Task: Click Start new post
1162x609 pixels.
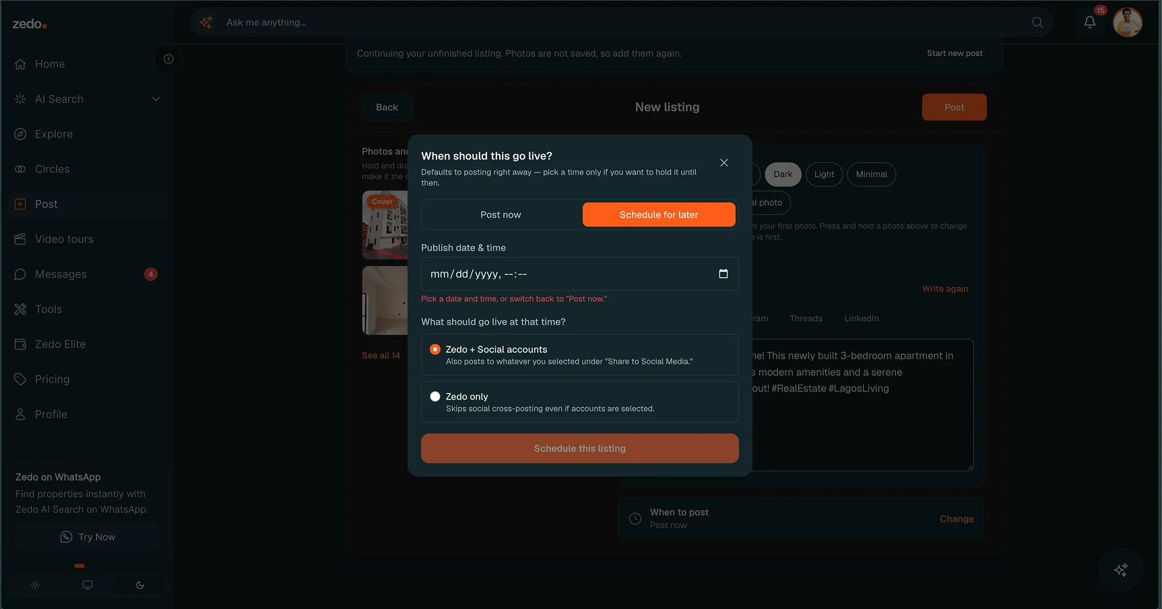Action: point(955,53)
